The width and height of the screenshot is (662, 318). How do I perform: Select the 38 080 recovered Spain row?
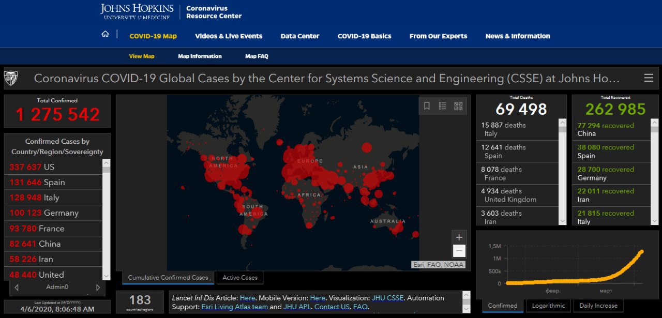(611, 152)
